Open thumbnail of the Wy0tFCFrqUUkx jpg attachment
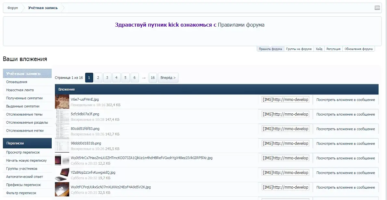This screenshot has height=200, width=387. 62,189
